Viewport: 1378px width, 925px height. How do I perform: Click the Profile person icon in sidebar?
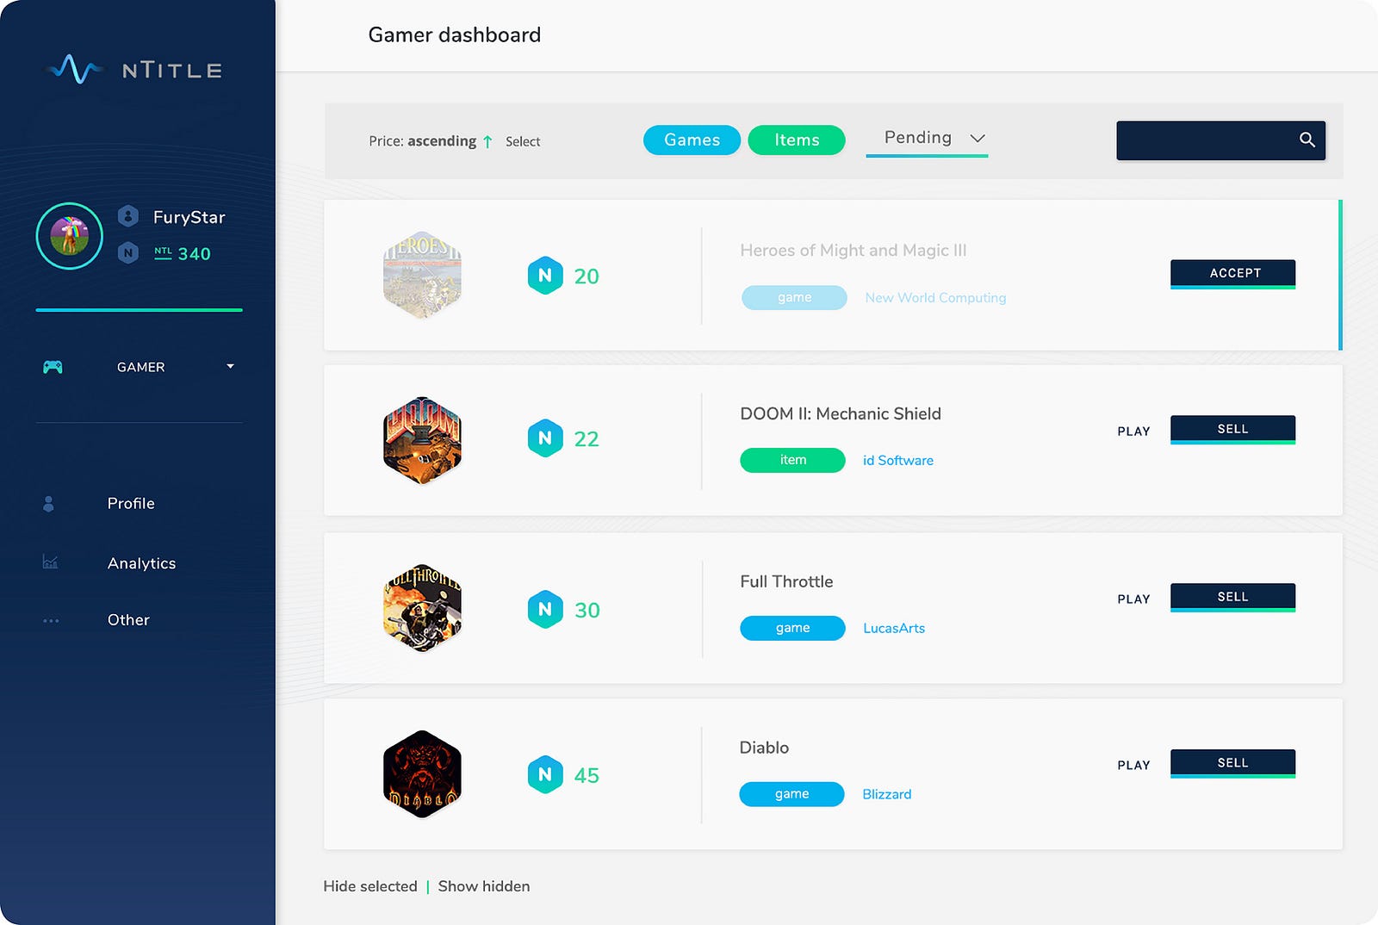pos(49,504)
